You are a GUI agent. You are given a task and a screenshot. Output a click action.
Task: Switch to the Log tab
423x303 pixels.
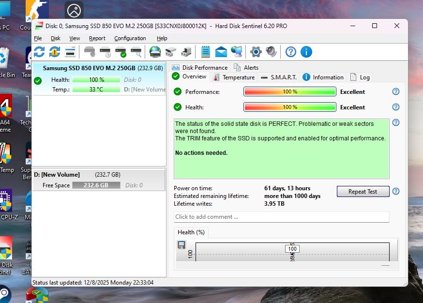360,77
